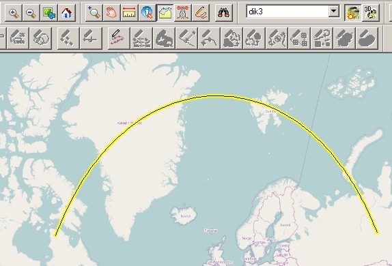
Task: Select the zoom in magnifier tool
Action: point(14,12)
